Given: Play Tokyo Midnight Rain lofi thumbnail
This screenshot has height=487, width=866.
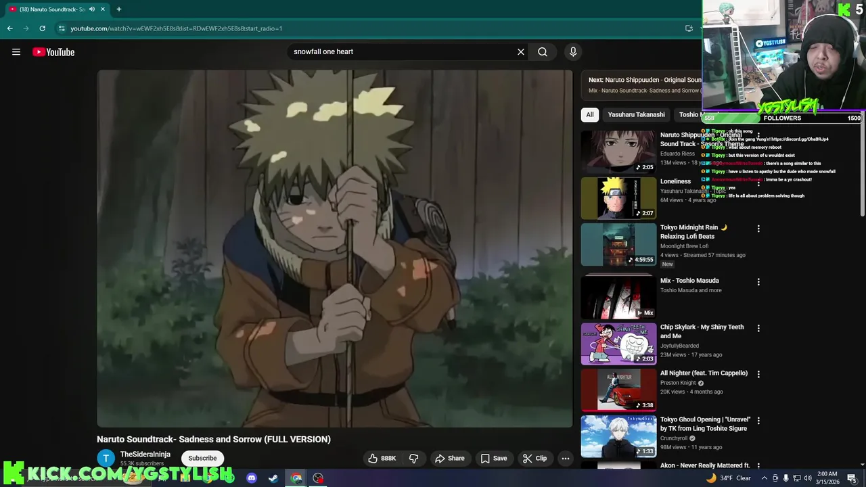Looking at the screenshot, I should click(x=618, y=244).
